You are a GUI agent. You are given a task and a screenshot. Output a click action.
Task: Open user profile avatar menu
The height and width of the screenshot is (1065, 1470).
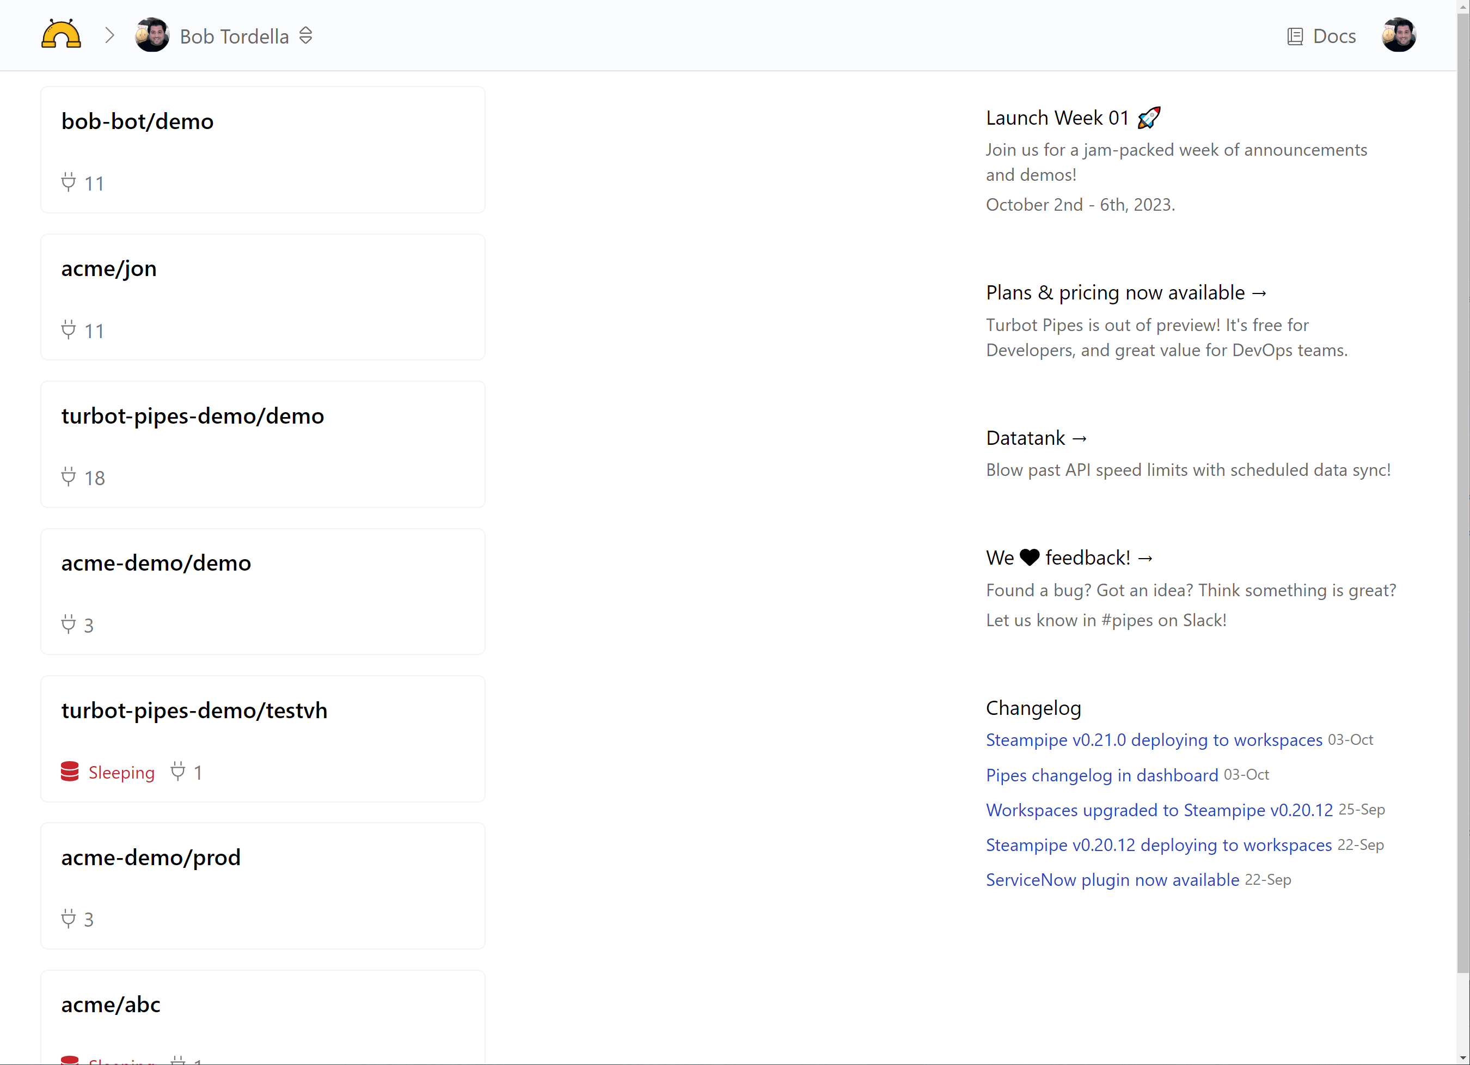(1399, 35)
